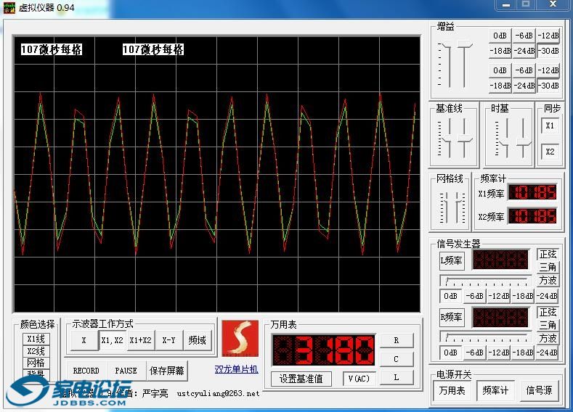Select X single-channel oscilloscope mode
The image size is (573, 412).
pyautogui.click(x=84, y=340)
